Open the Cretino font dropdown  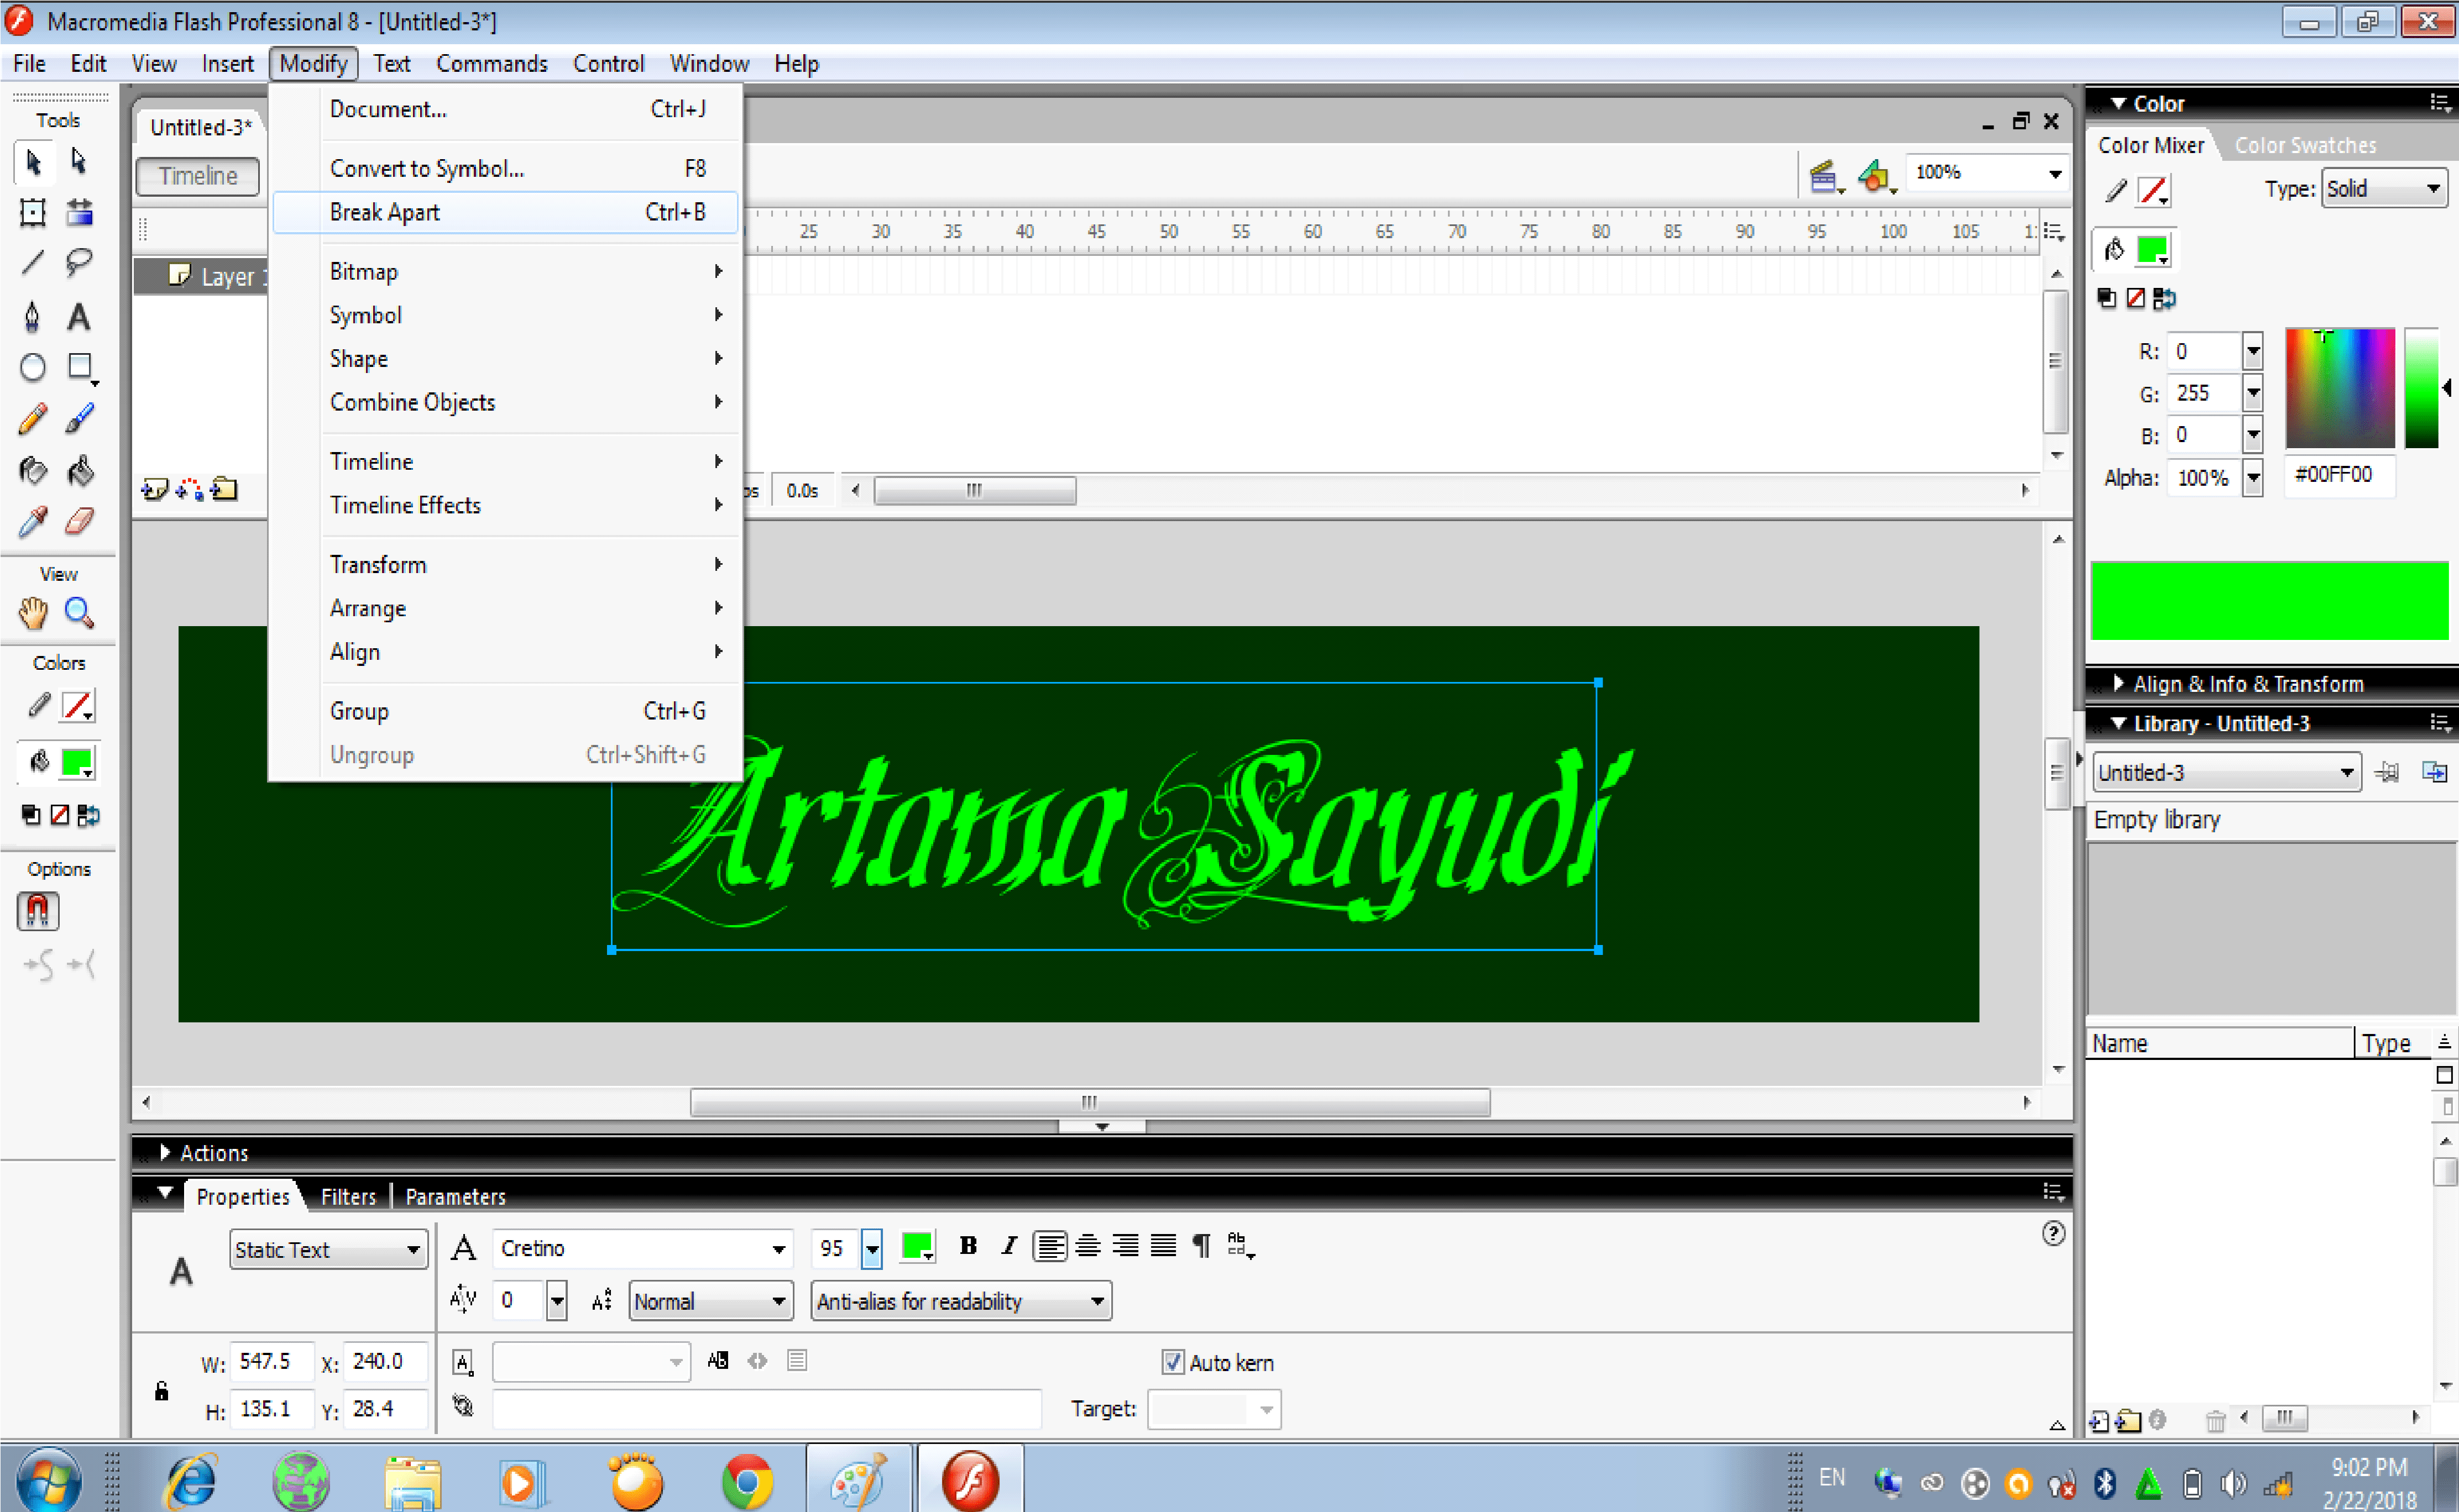click(x=777, y=1249)
